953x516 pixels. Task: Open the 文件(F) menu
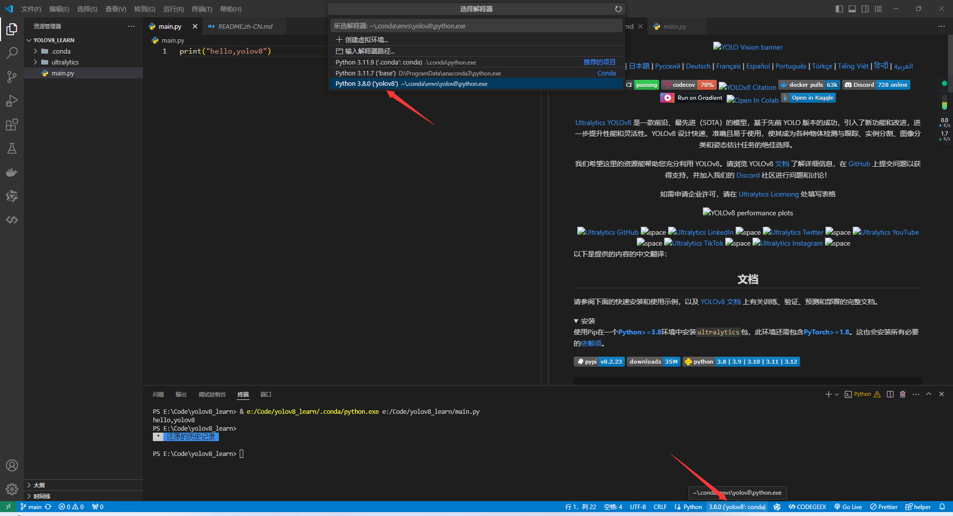[x=31, y=9]
